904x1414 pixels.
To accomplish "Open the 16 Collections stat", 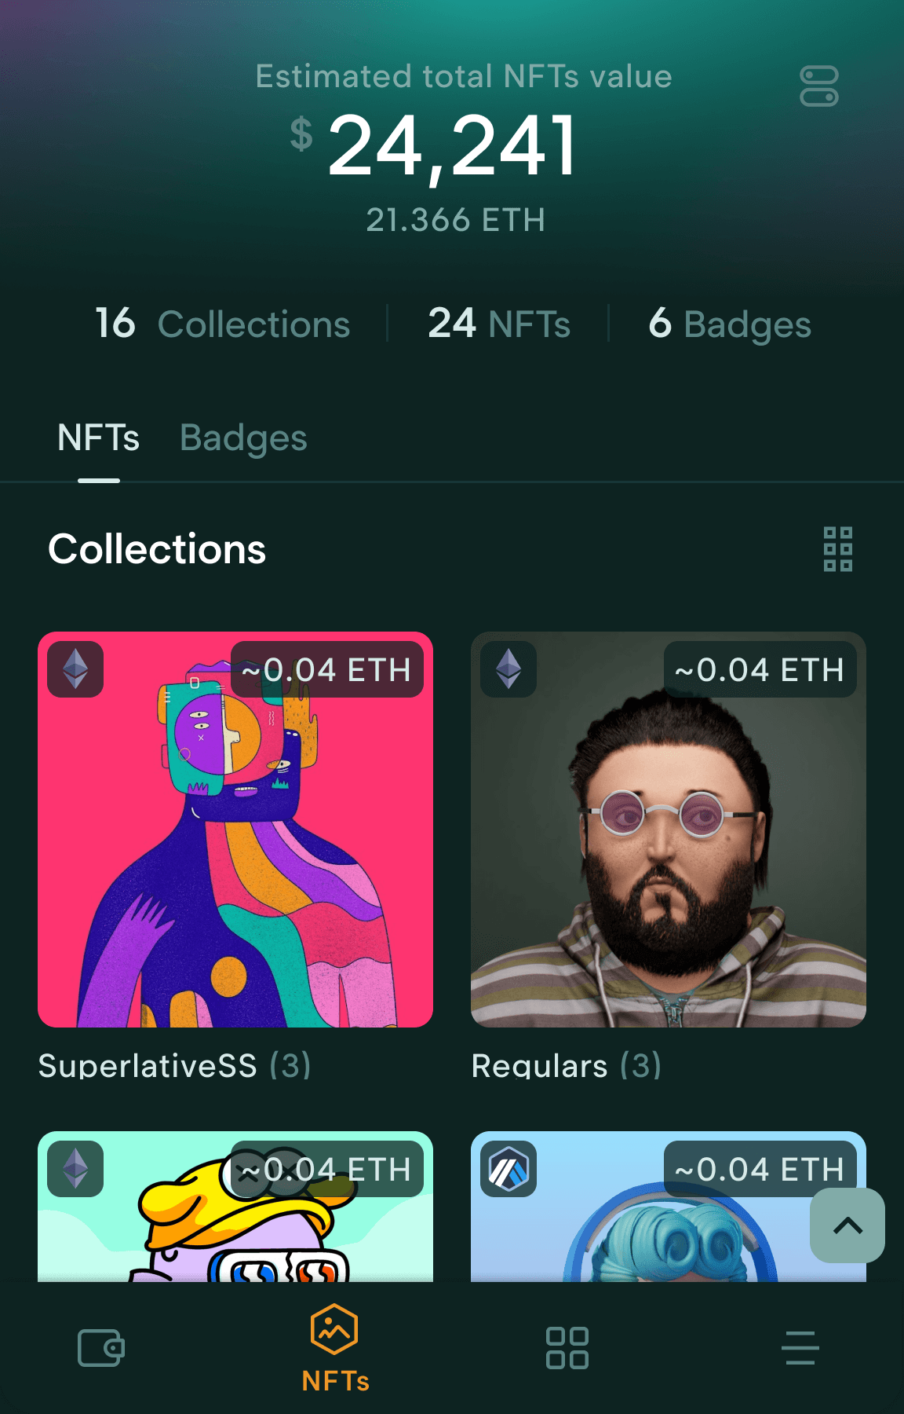I will [x=223, y=324].
